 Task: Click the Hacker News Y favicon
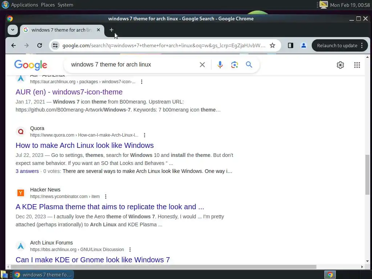tap(21, 193)
